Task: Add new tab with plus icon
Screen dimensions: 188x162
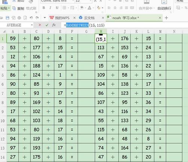Action: point(166,18)
